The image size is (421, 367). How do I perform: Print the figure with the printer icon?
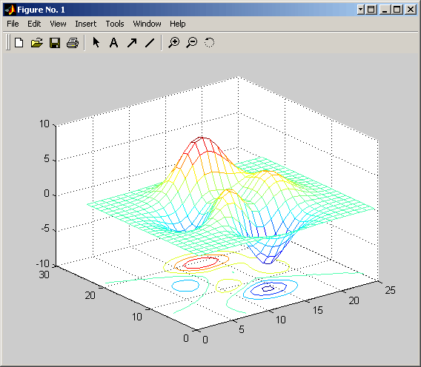click(x=73, y=43)
